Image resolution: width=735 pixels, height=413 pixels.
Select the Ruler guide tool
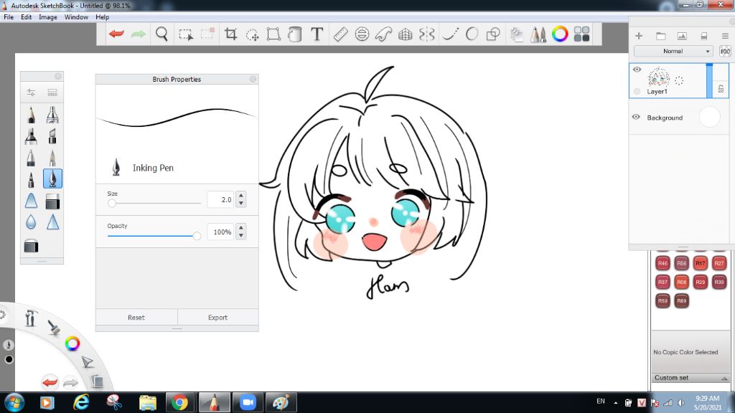click(x=340, y=34)
